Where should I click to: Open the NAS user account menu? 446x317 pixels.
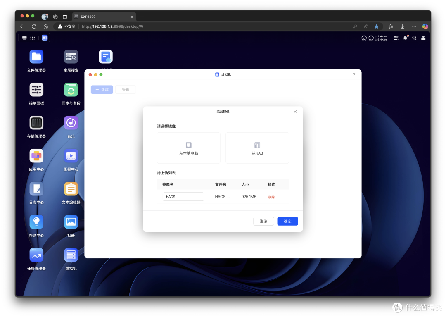[x=423, y=38]
